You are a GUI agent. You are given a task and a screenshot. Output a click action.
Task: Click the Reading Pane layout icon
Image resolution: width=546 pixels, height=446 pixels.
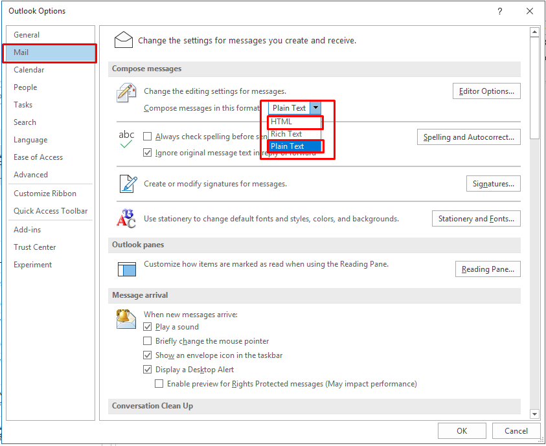[x=127, y=269]
